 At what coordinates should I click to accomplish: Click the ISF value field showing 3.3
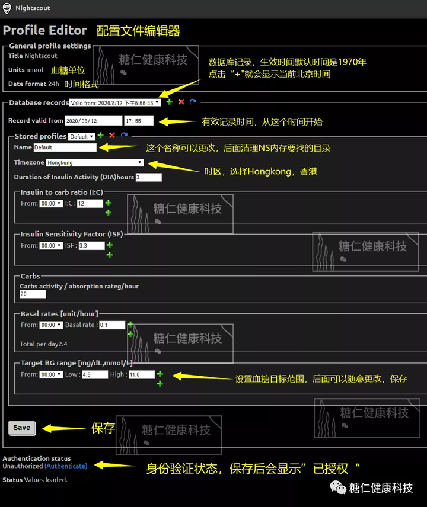pyautogui.click(x=91, y=245)
